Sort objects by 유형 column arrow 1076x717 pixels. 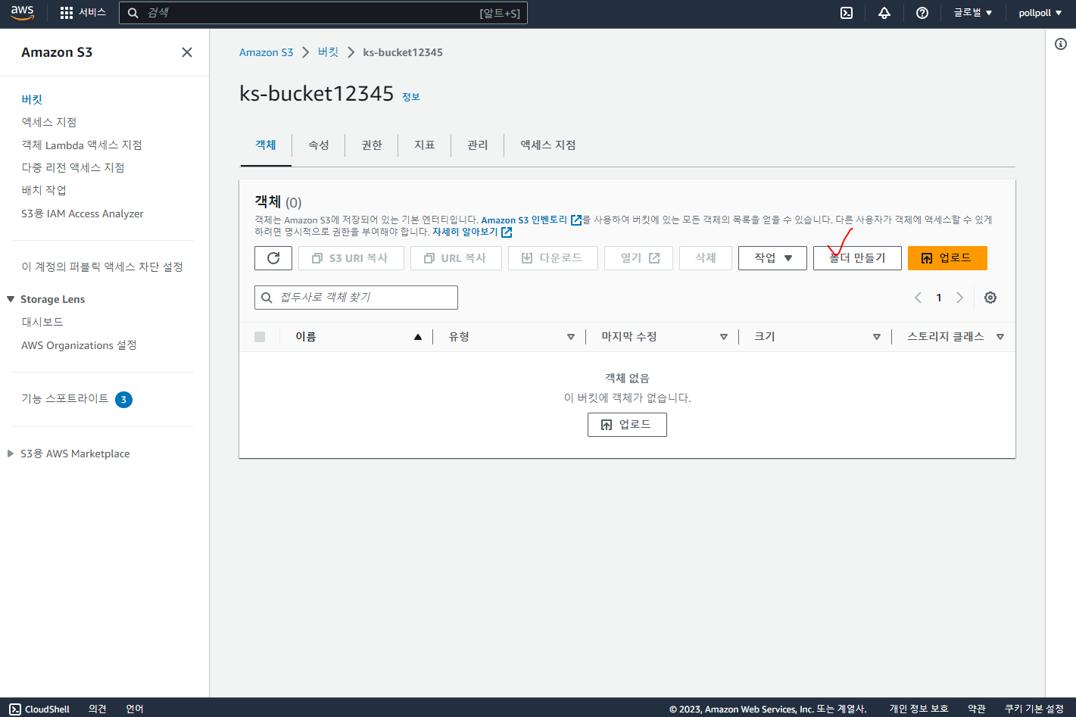[x=571, y=337]
